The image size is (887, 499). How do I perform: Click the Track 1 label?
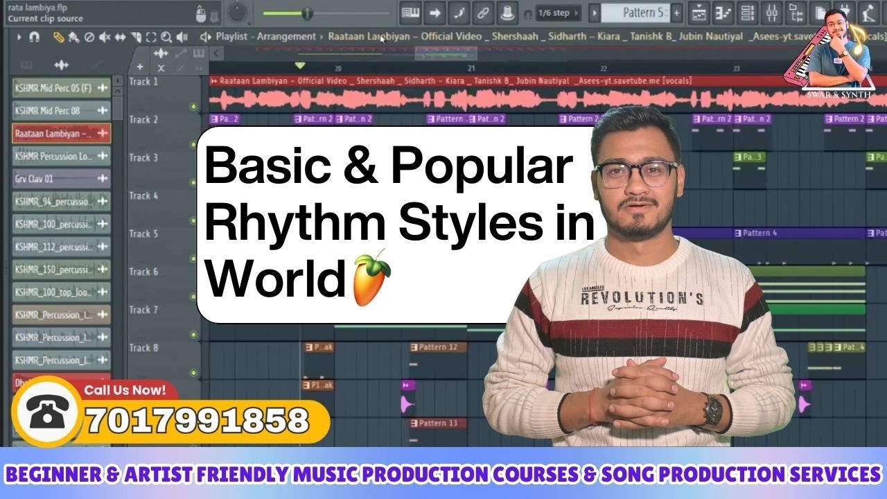[x=143, y=82]
